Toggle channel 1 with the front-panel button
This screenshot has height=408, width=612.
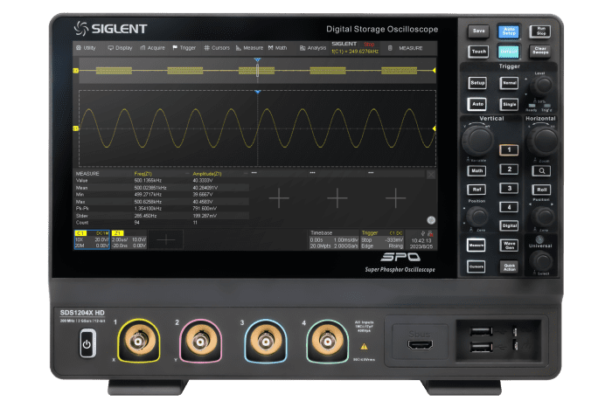click(x=508, y=149)
